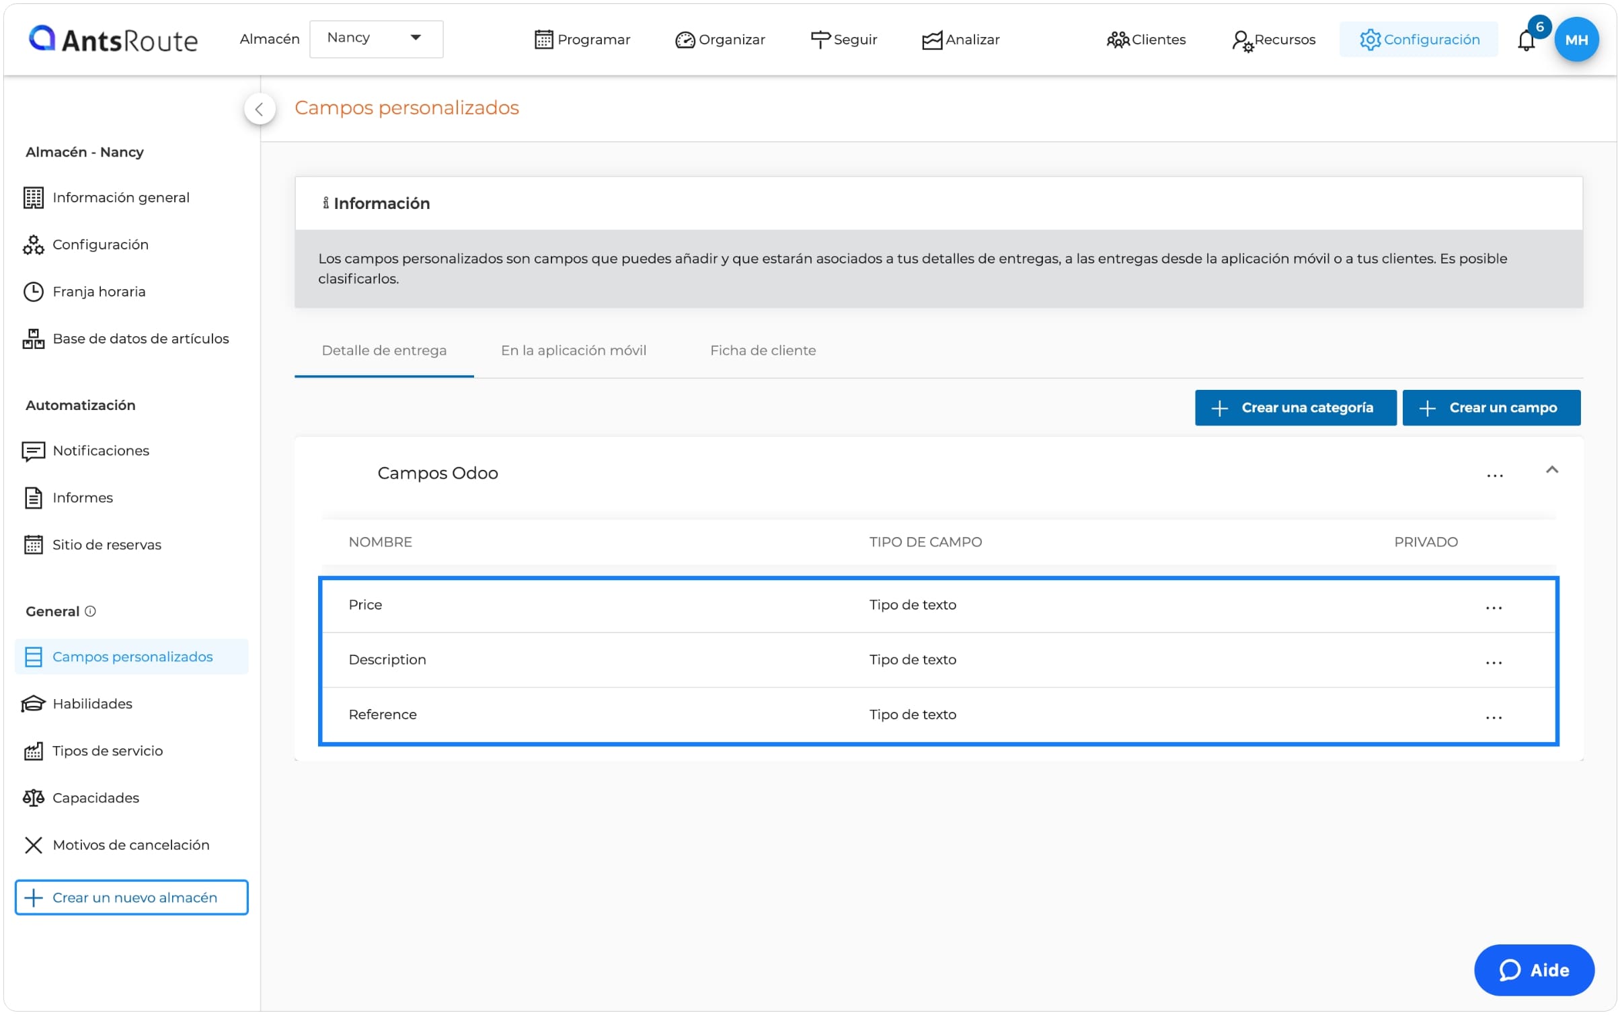Click Crear un nuevo almacén button
The width and height of the screenshot is (1620, 1015).
132,898
